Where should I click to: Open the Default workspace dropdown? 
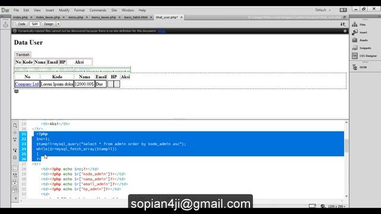tap(323, 10)
